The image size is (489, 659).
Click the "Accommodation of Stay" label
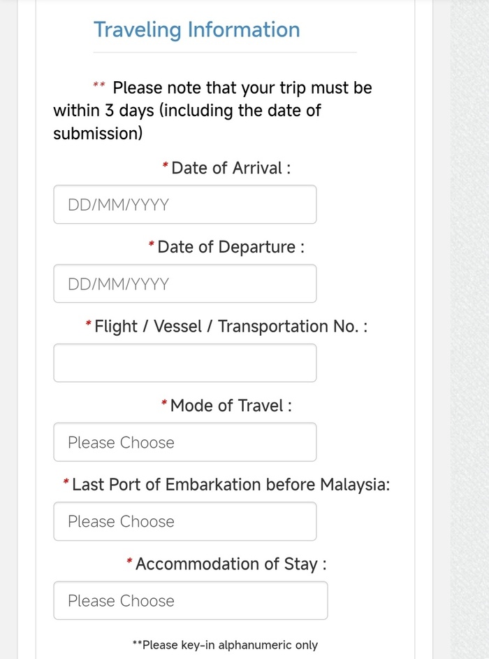pyautogui.click(x=231, y=564)
